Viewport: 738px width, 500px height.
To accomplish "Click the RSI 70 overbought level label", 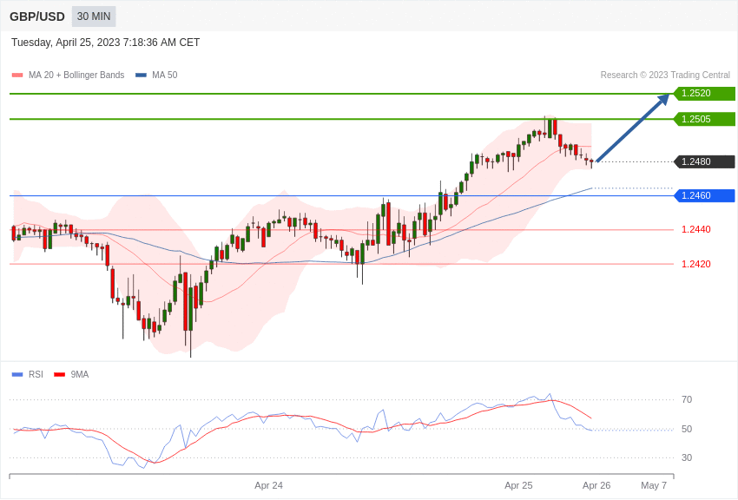I will (687, 399).
